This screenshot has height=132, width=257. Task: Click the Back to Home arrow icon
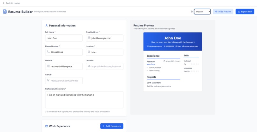pos(4,3)
